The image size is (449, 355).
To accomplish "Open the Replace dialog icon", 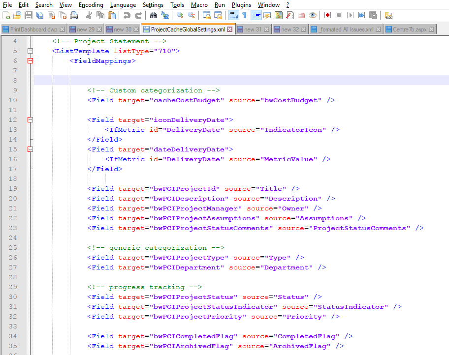I will 164,15.
